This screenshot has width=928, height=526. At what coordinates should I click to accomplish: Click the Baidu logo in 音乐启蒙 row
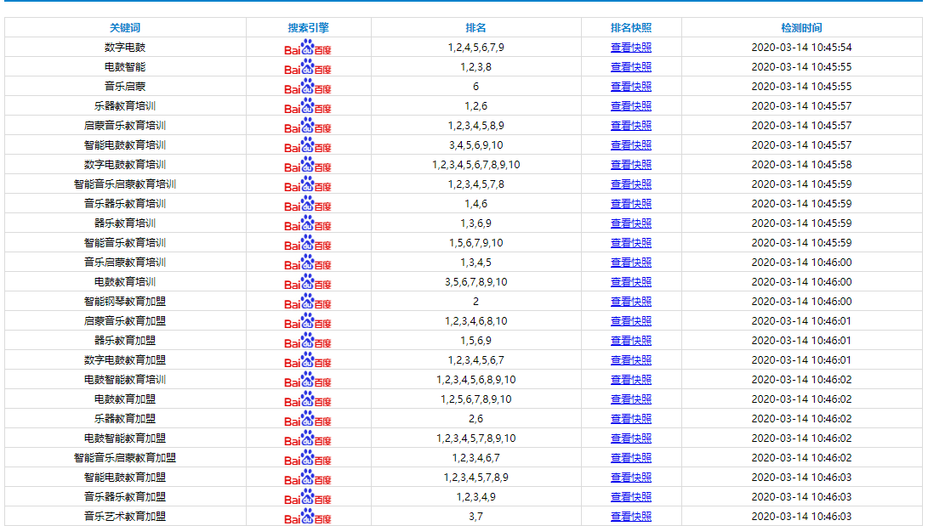point(308,87)
